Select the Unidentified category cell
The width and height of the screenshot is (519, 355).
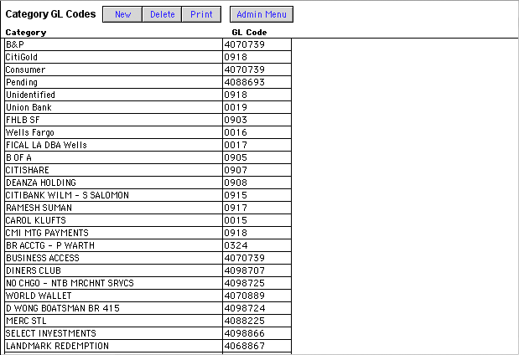click(x=113, y=95)
